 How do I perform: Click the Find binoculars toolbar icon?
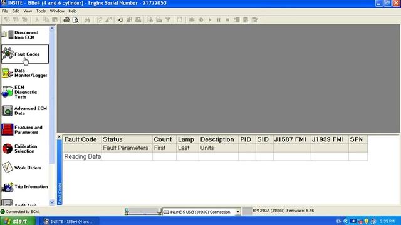click(x=87, y=20)
